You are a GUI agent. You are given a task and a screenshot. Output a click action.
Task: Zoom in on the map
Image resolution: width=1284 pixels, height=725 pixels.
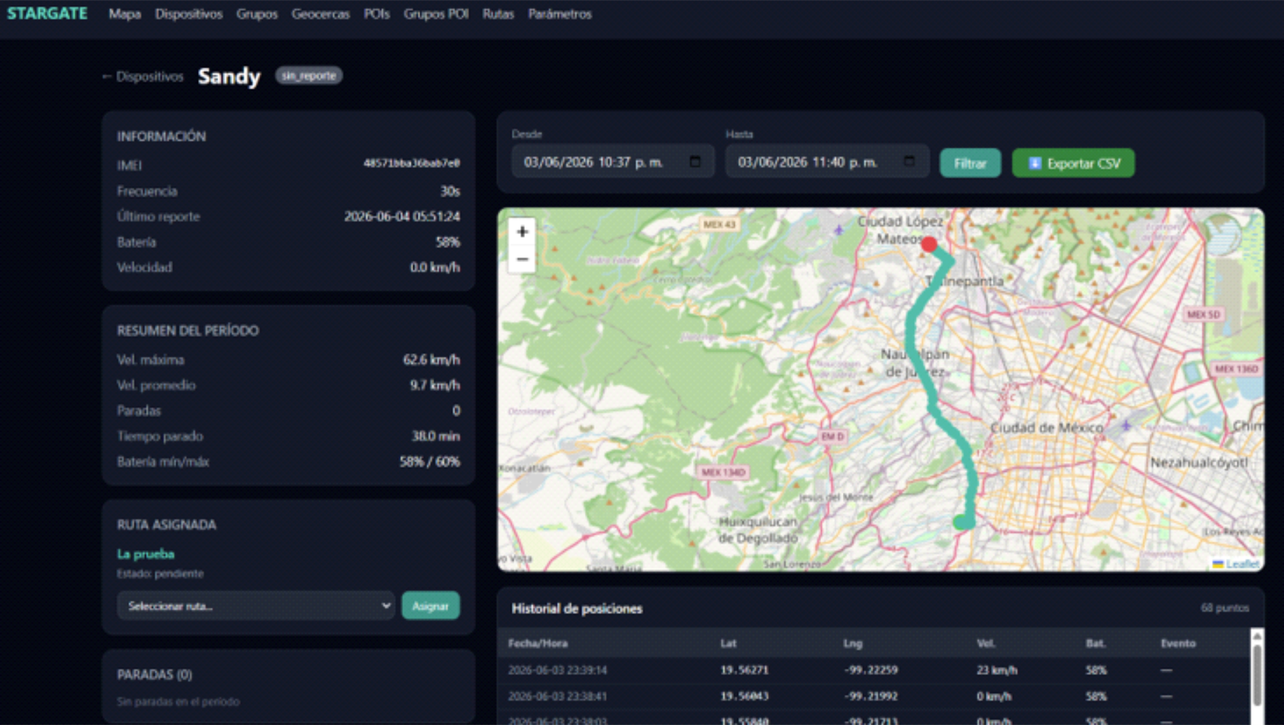pyautogui.click(x=522, y=231)
